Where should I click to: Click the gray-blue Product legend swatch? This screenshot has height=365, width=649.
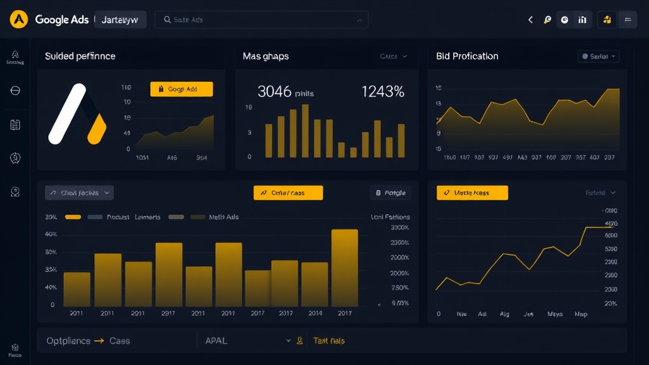tap(95, 217)
